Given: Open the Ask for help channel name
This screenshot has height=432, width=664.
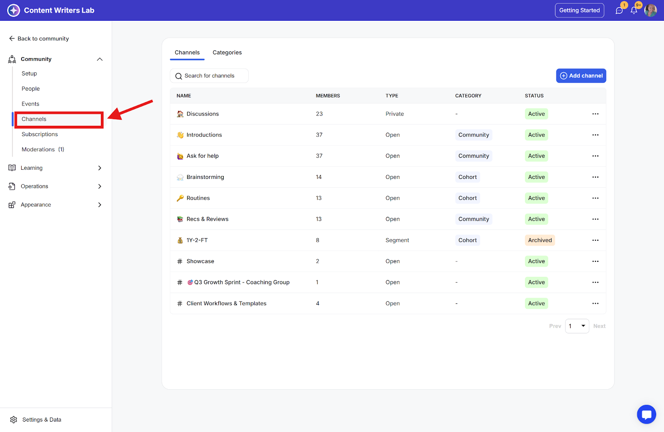Looking at the screenshot, I should pyautogui.click(x=203, y=156).
